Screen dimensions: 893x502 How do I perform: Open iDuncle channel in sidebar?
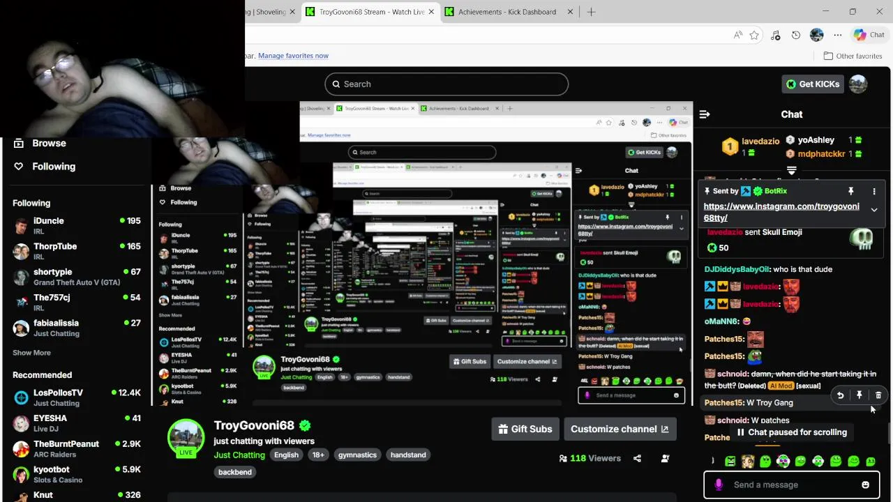[x=77, y=226]
